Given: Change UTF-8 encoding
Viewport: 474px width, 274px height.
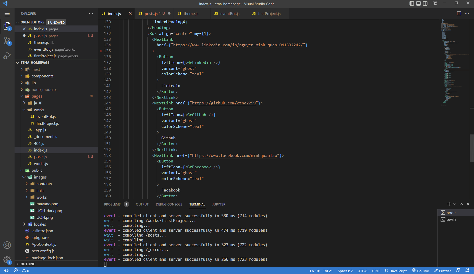Looking at the screenshot, I should pos(362,271).
